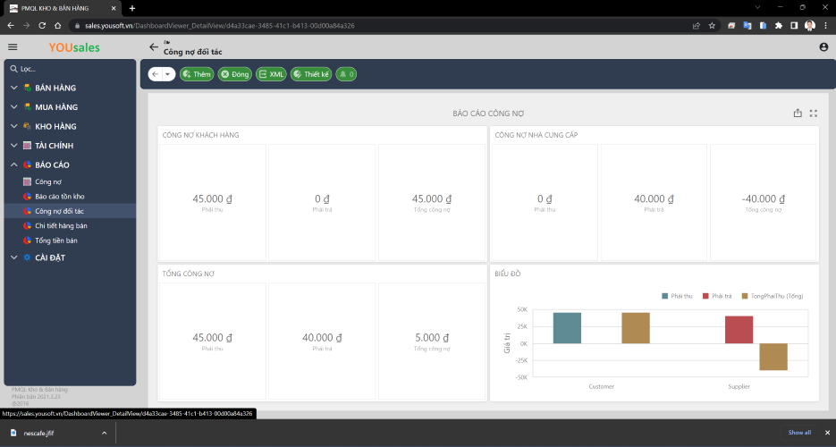Click the teal Customer Phải thu bar
The image size is (836, 447).
(567, 328)
